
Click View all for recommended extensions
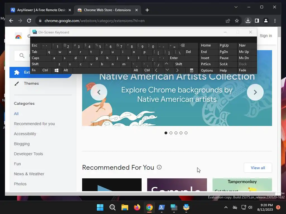[x=258, y=168]
